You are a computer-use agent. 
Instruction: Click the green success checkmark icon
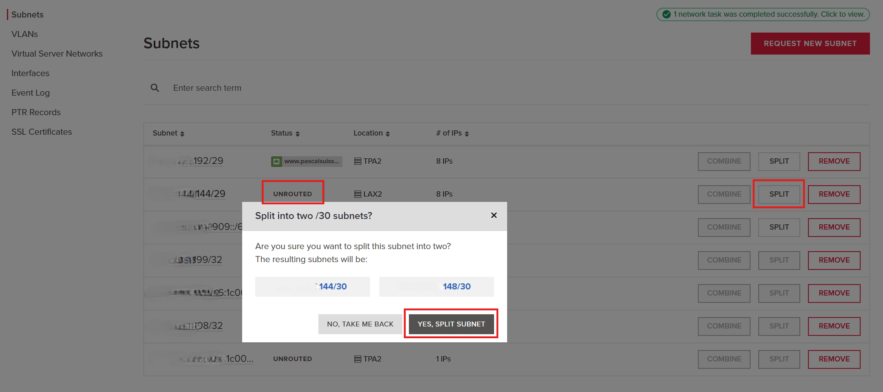pyautogui.click(x=667, y=15)
